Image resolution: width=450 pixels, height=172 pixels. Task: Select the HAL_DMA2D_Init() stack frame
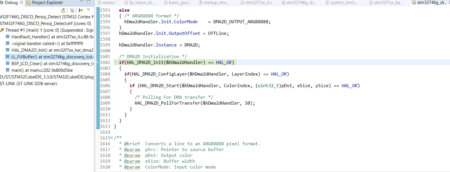[49, 50]
